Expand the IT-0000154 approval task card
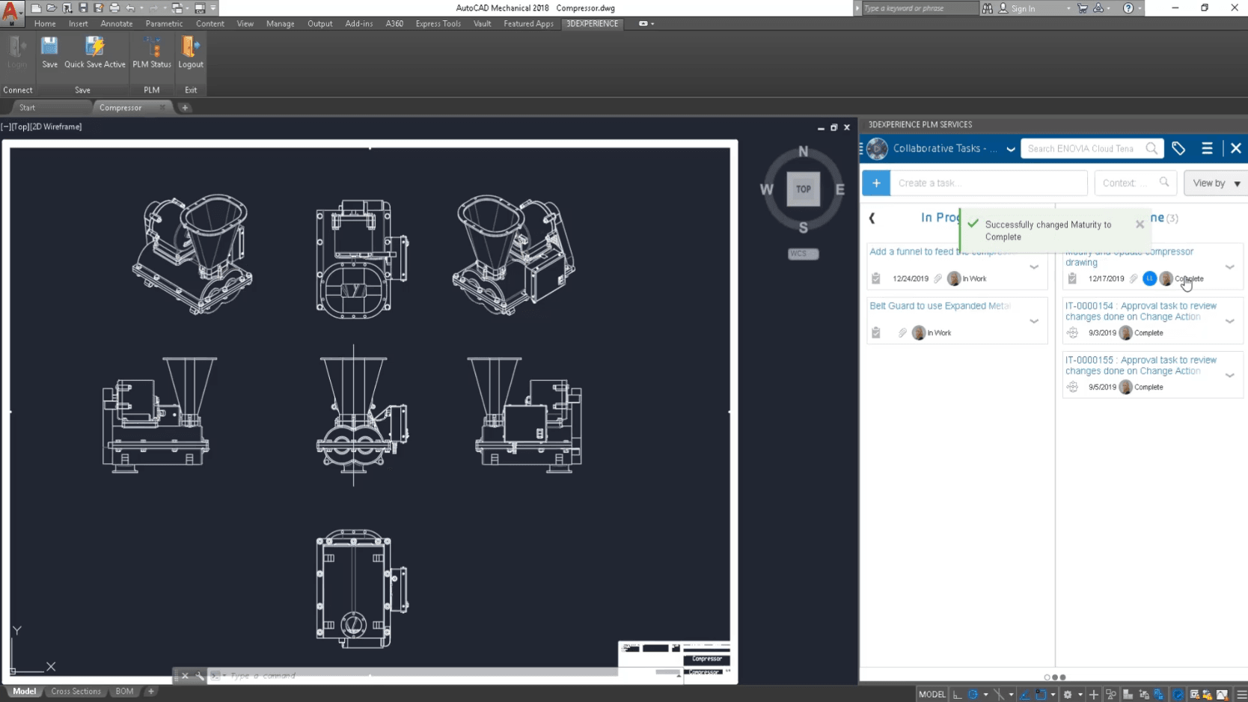This screenshot has height=702, width=1248. 1230,321
